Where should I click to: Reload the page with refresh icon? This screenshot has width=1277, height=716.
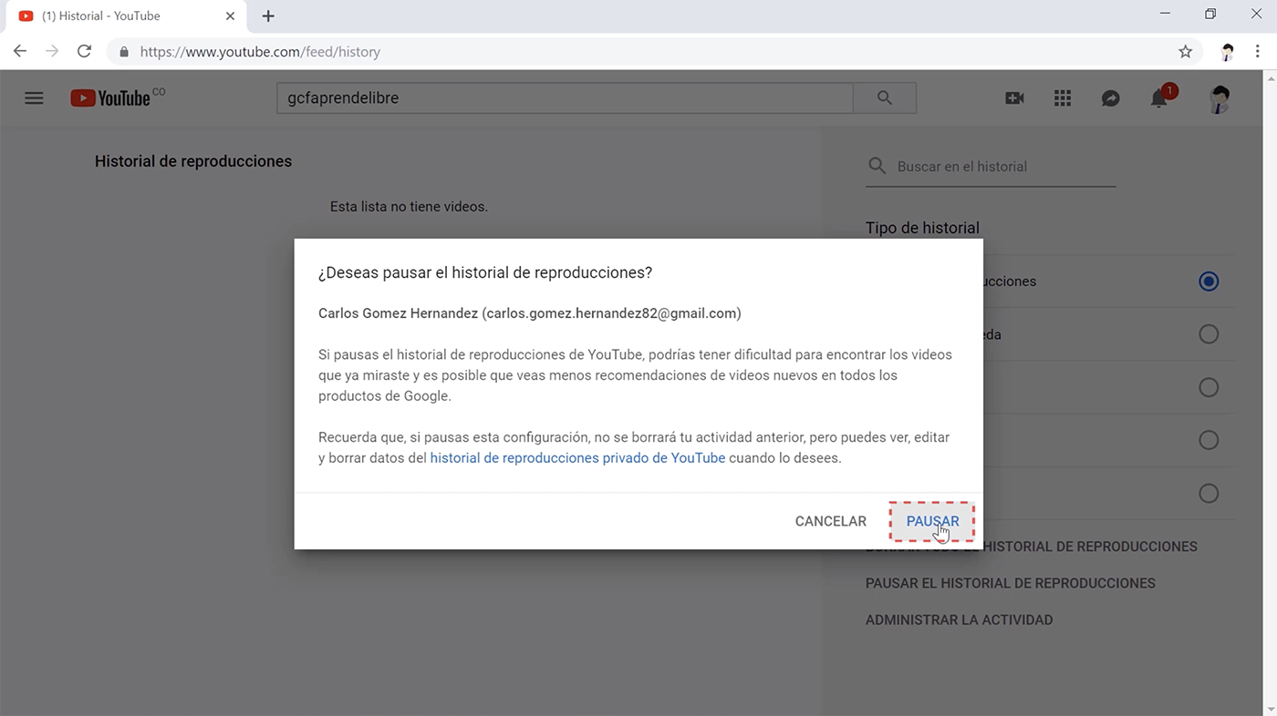coord(84,52)
